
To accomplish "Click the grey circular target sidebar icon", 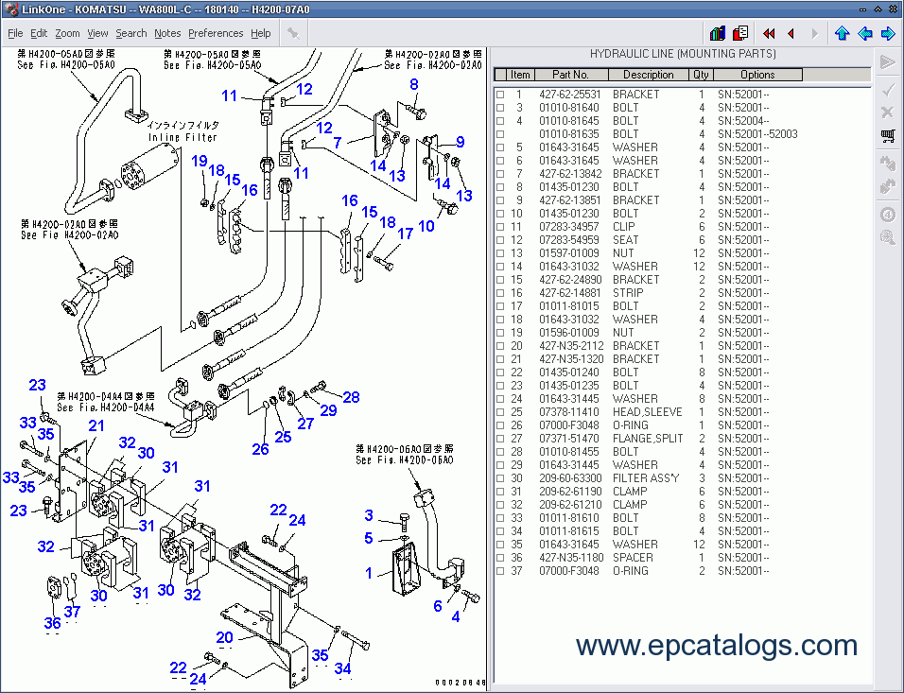I will pos(888,215).
